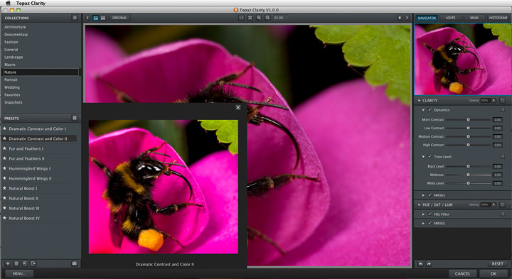Image resolution: width=512 pixels, height=279 pixels.
Task: Collapse the right panel arrow
Action: pyautogui.click(x=407, y=18)
